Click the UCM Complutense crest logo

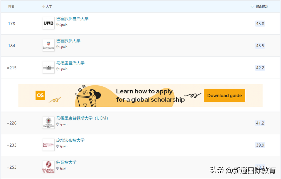(x=48, y=122)
